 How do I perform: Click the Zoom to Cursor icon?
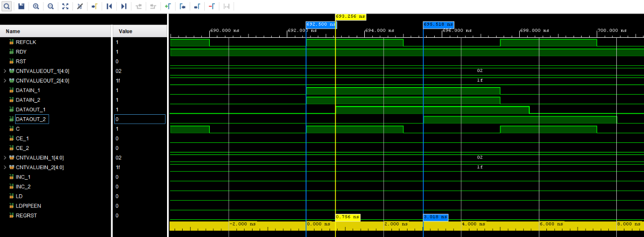pyautogui.click(x=79, y=7)
